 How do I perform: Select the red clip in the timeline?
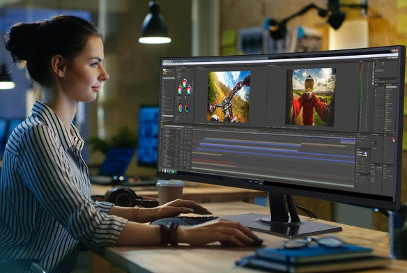pyautogui.click(x=214, y=162)
